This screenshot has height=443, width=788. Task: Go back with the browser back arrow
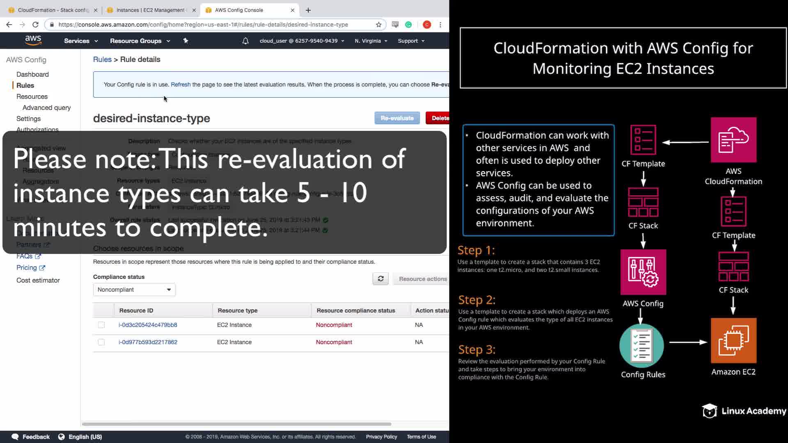9,25
